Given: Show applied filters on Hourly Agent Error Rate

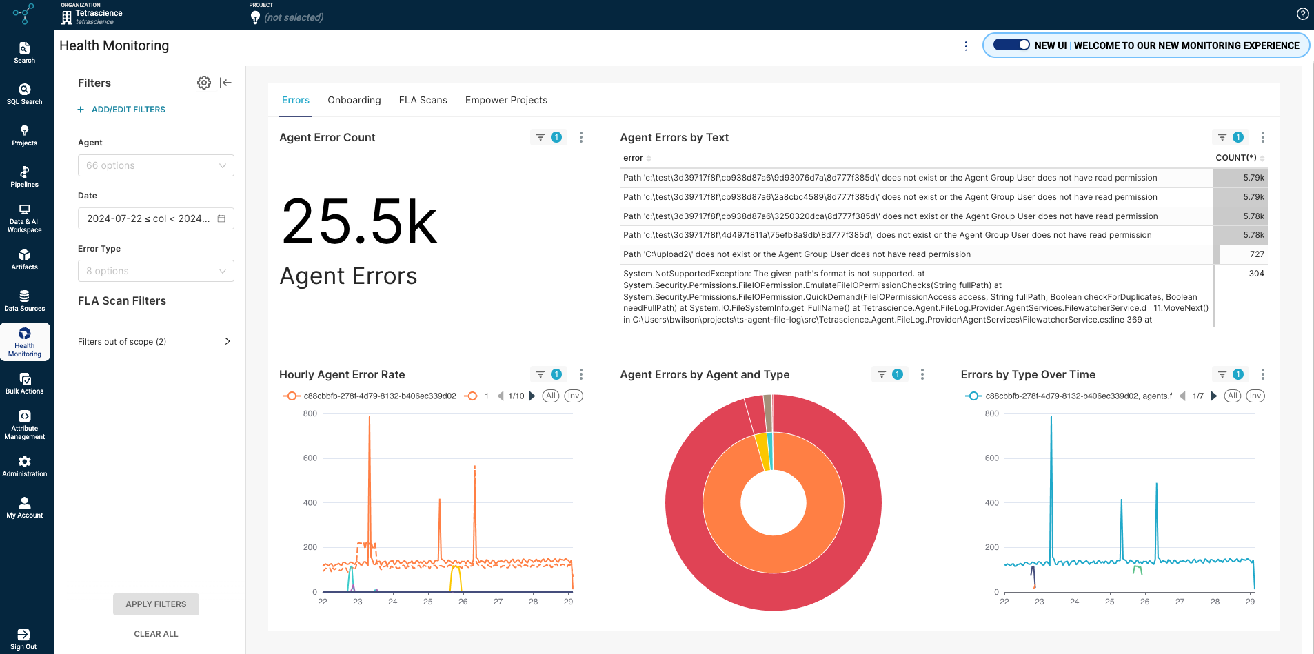Looking at the screenshot, I should click(x=549, y=374).
